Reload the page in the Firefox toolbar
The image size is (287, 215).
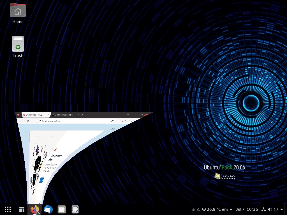tap(28, 121)
